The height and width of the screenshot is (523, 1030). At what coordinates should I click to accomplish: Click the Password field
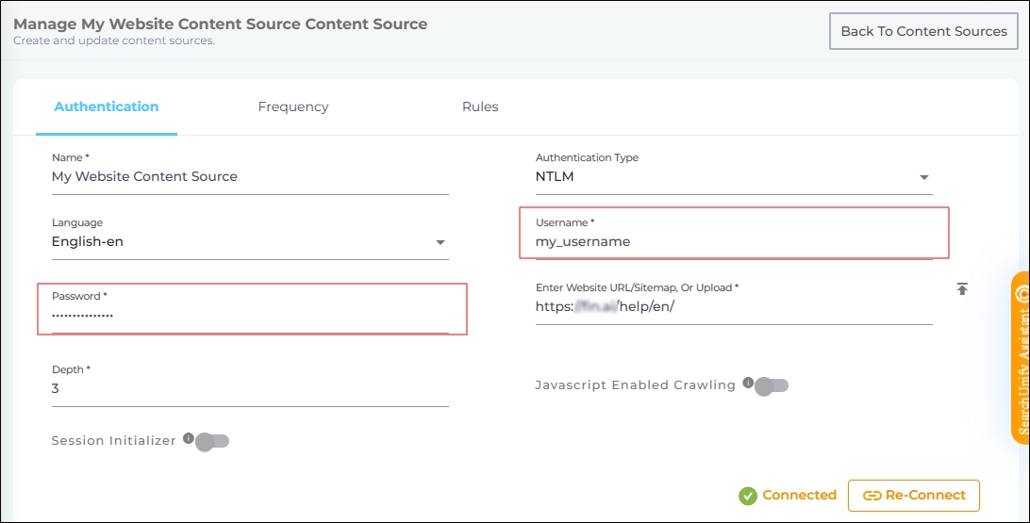tap(249, 315)
